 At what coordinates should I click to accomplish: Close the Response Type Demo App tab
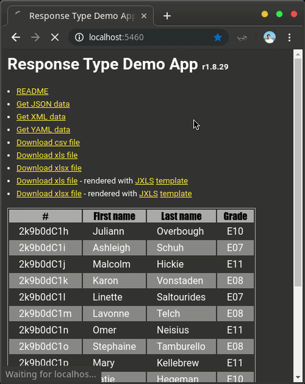click(144, 16)
